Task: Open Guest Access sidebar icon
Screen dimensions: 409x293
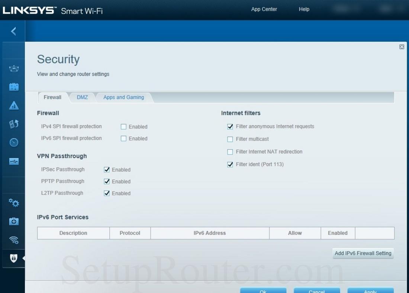Action: [14, 87]
